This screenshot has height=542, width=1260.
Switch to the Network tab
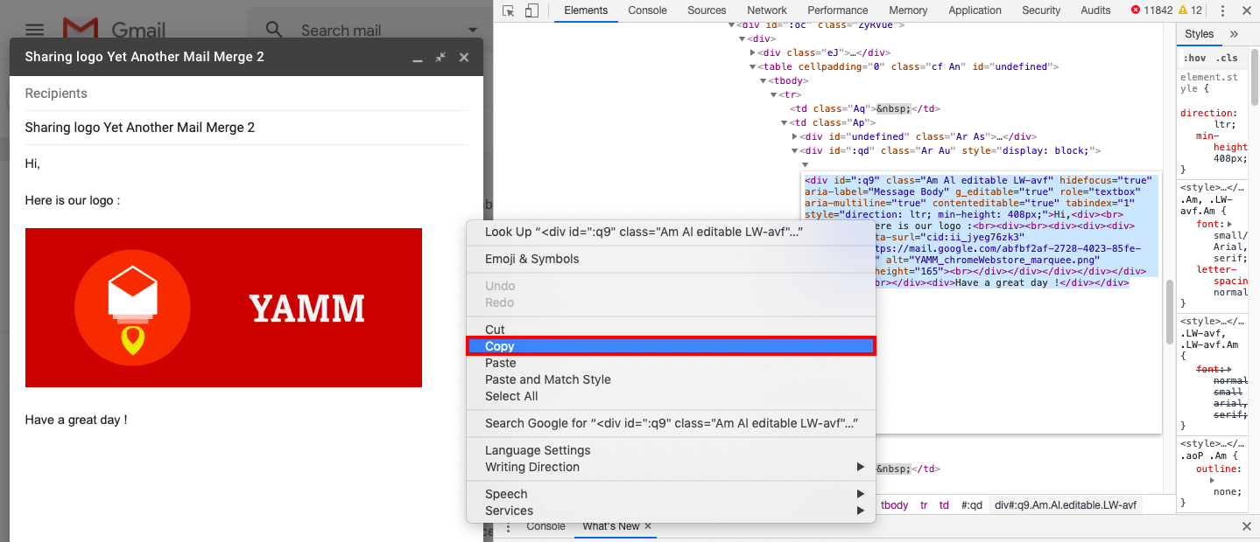(767, 10)
